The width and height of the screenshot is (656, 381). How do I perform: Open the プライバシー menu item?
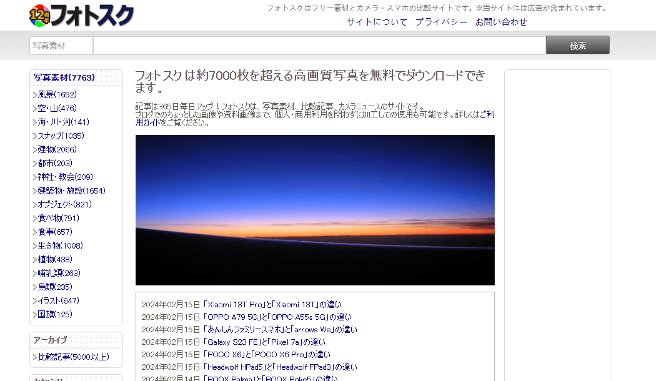pos(440,21)
